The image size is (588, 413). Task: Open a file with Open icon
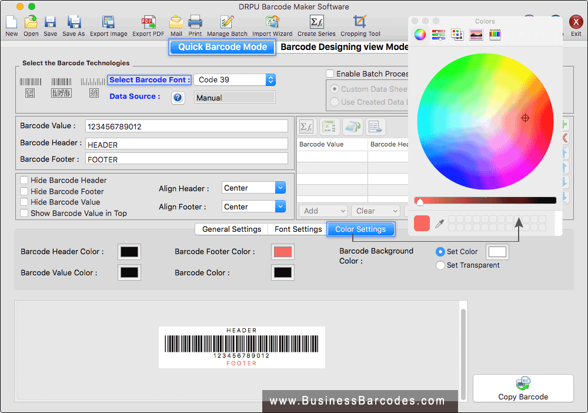(31, 22)
